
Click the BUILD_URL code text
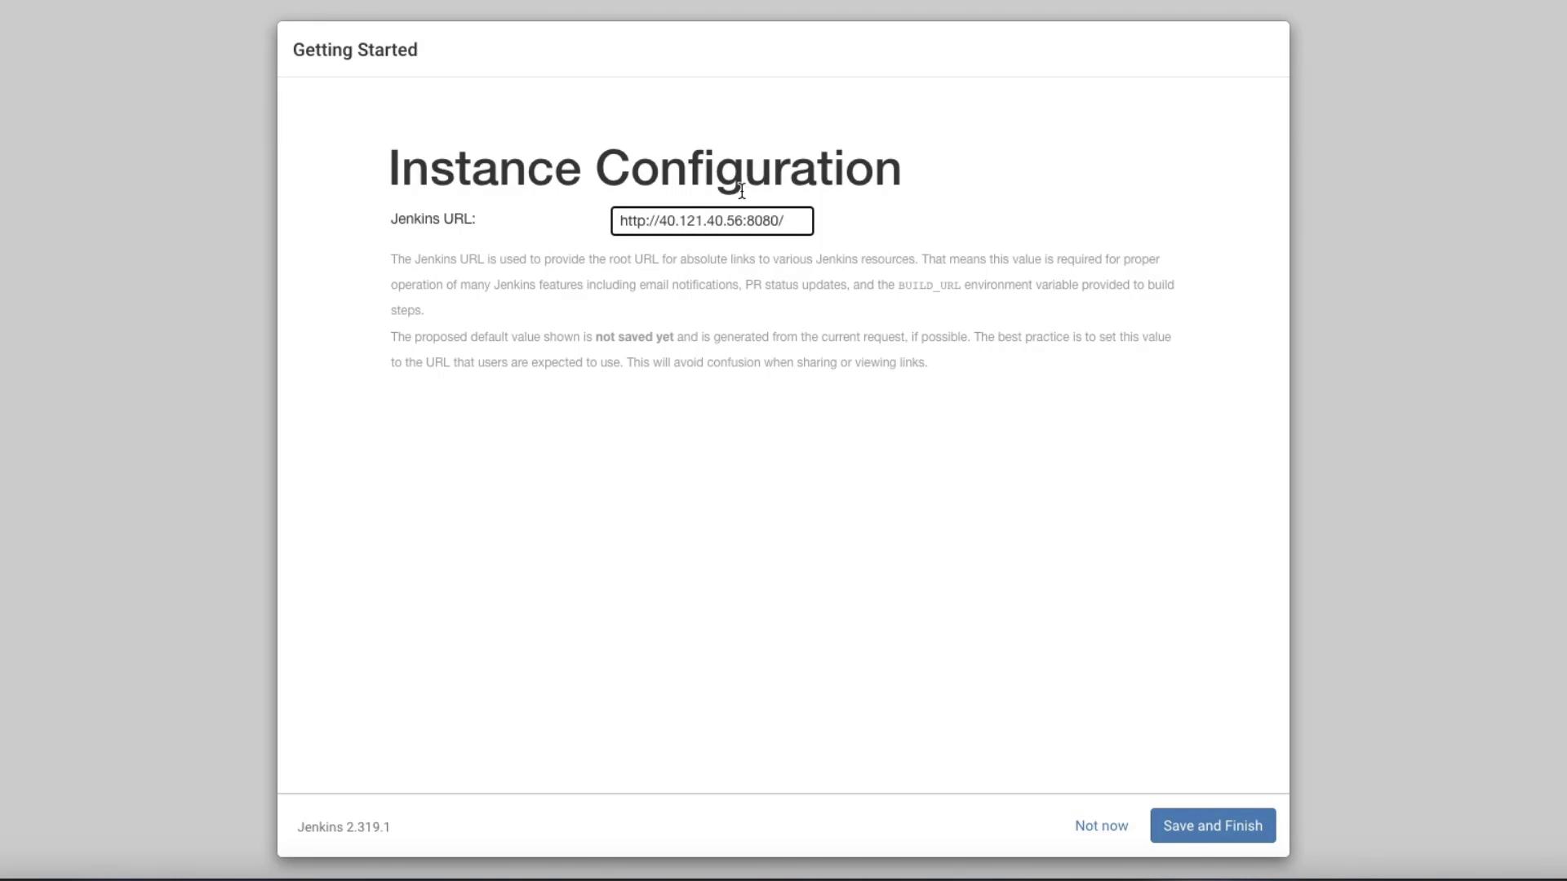tap(929, 286)
